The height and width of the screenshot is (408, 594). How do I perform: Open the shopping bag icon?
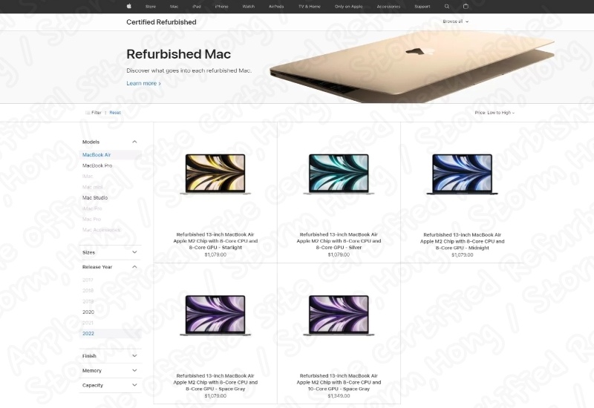pos(466,6)
